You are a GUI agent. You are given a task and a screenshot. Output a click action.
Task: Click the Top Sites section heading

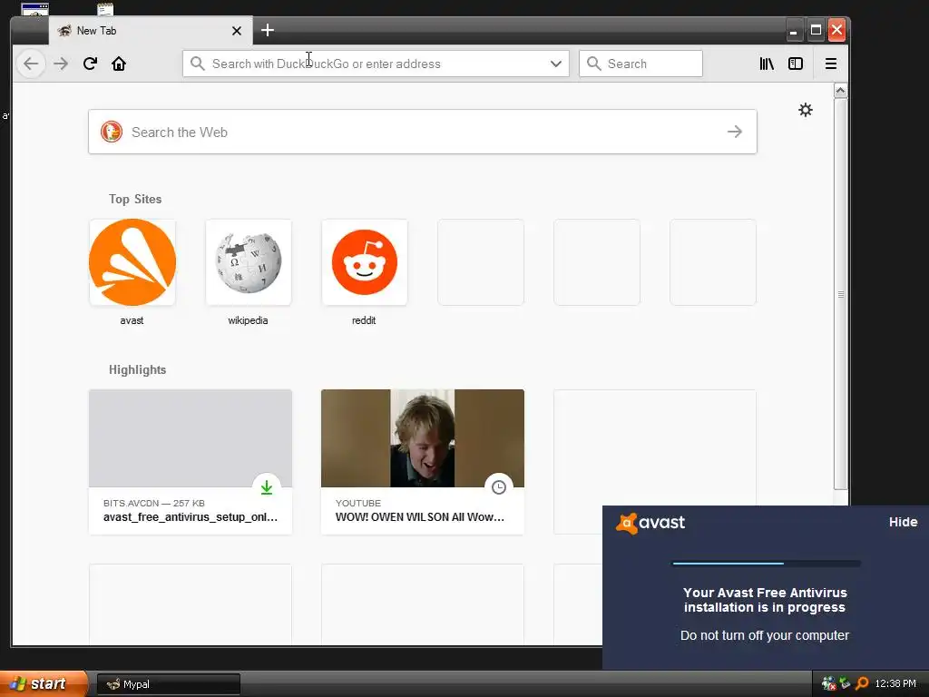(135, 199)
